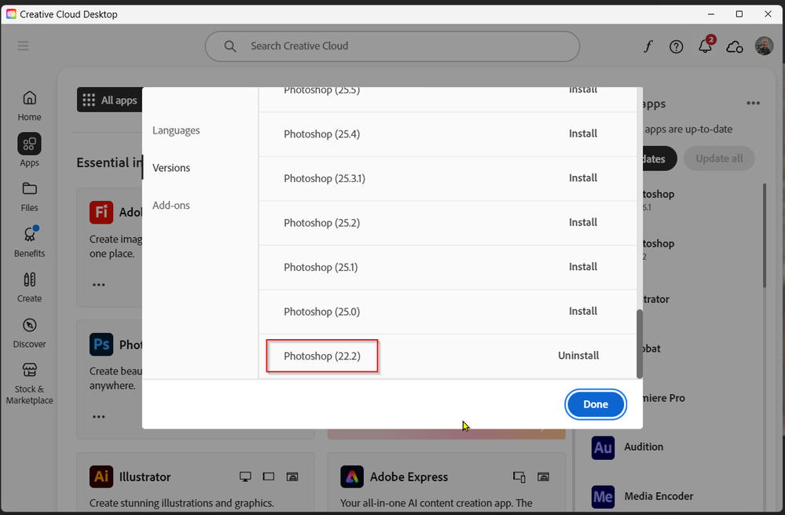Install Photoshop (25.0)
The height and width of the screenshot is (515, 785).
[583, 312]
